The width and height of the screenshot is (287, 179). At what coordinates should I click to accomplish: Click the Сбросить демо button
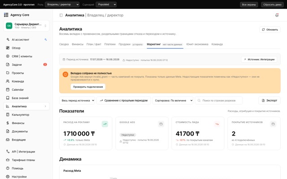[272, 4]
